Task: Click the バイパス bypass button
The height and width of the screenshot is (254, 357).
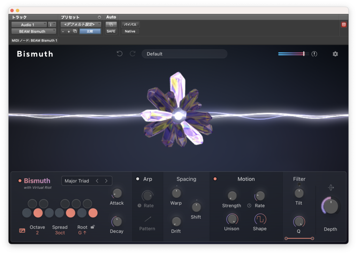Action: pyautogui.click(x=130, y=24)
